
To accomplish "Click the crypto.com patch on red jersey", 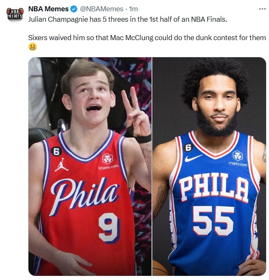I will click(x=108, y=161).
